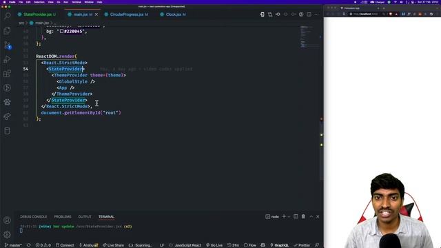This screenshot has height=248, width=441.
Task: Click the Brave shield icon in the browser
Action: 391,14
